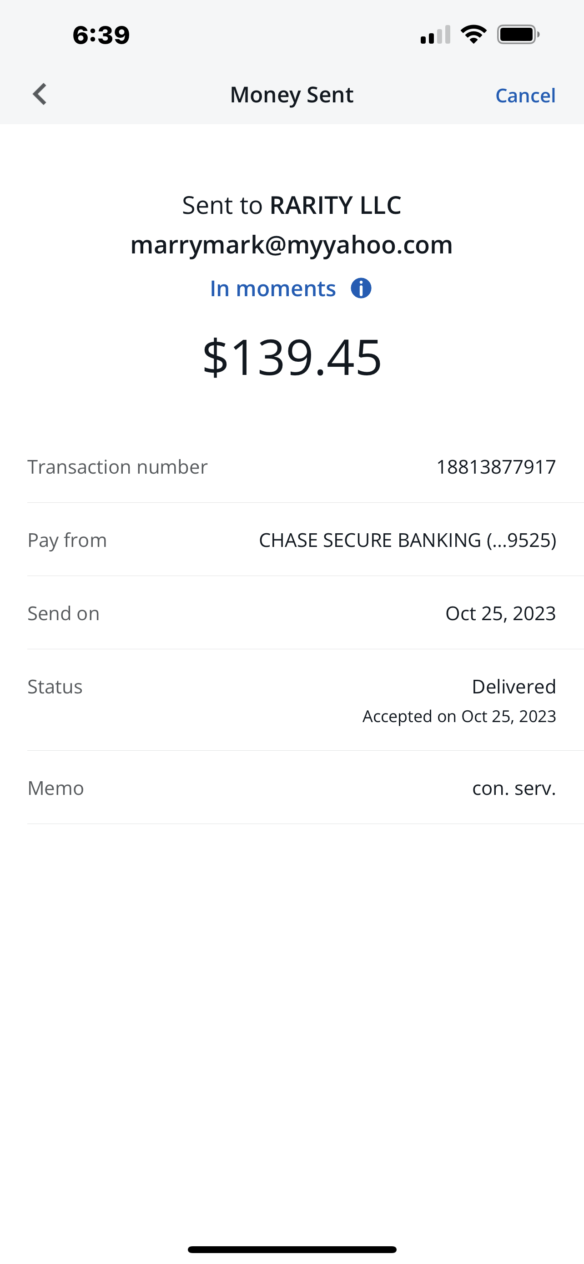Image resolution: width=584 pixels, height=1264 pixels.
Task: Tap the Chase Secure Banking account
Action: pos(408,540)
